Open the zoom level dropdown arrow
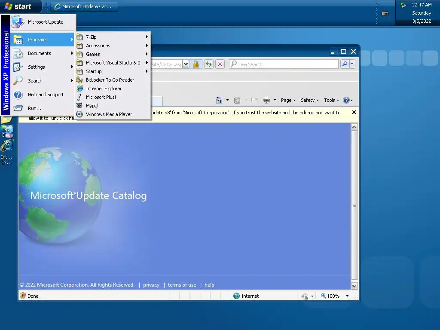This screenshot has height=330, width=440. [x=347, y=296]
